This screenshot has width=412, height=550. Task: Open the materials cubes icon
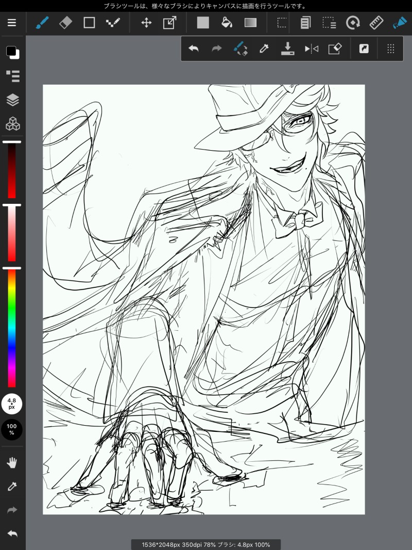(12, 124)
